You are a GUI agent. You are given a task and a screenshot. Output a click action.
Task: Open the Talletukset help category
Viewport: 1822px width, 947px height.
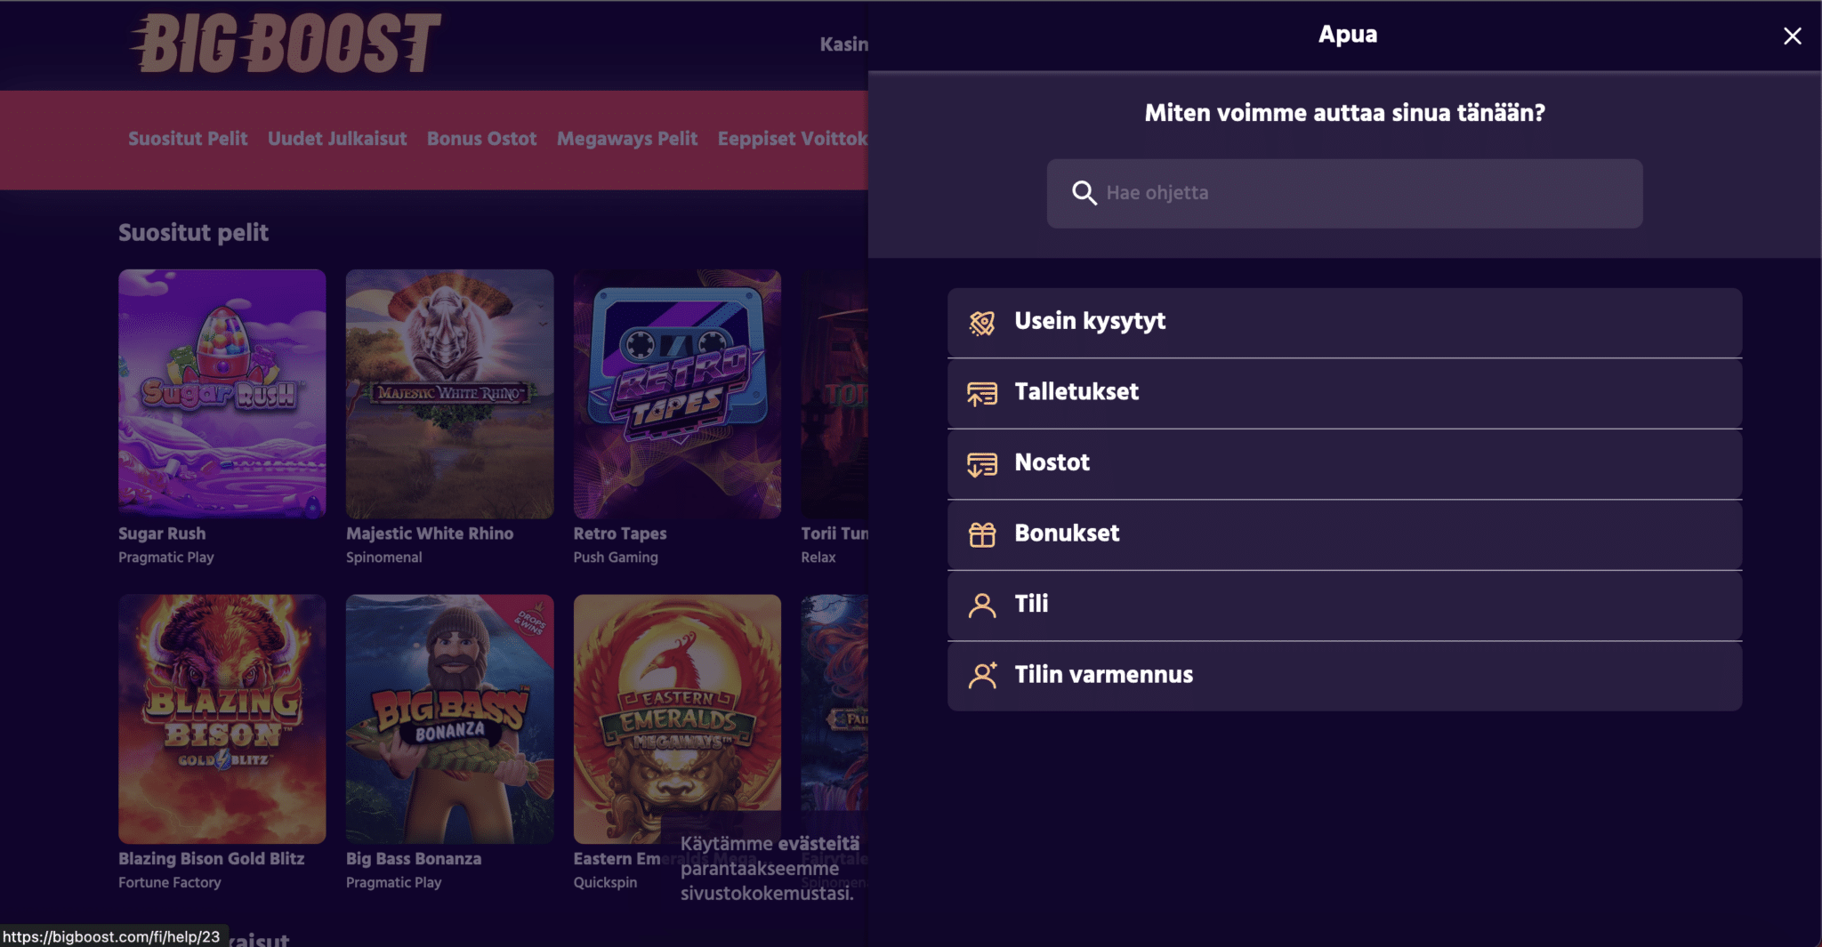(1344, 393)
